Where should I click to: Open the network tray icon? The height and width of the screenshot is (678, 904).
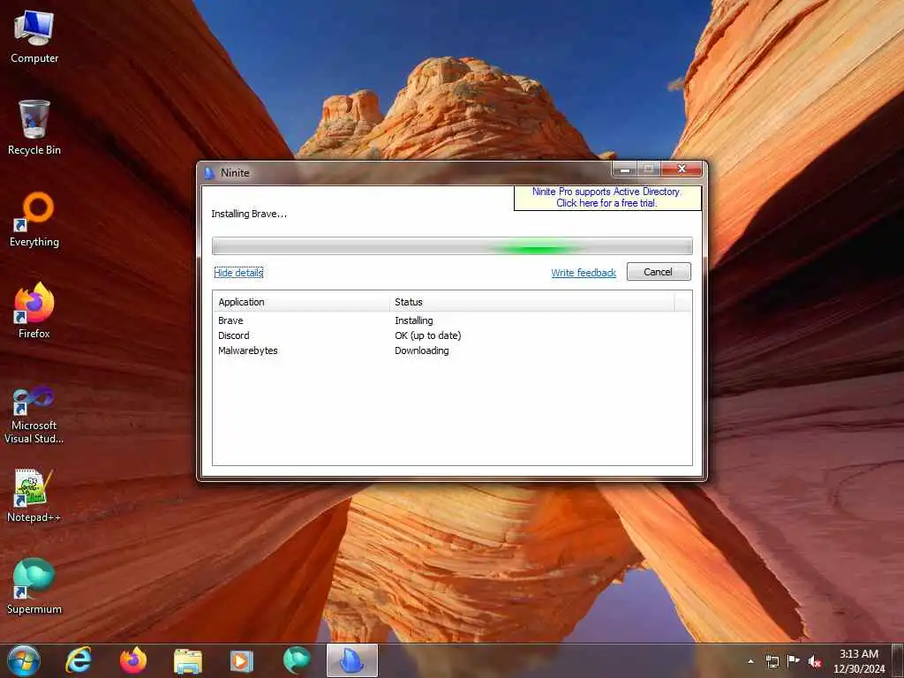click(x=772, y=661)
